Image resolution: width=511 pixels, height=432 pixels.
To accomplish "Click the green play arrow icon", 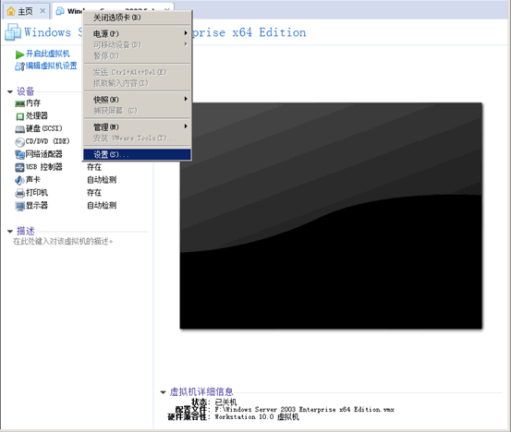I will (x=19, y=54).
